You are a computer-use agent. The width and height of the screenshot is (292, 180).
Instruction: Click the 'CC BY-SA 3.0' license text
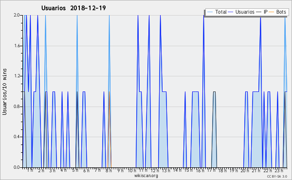[277, 177]
